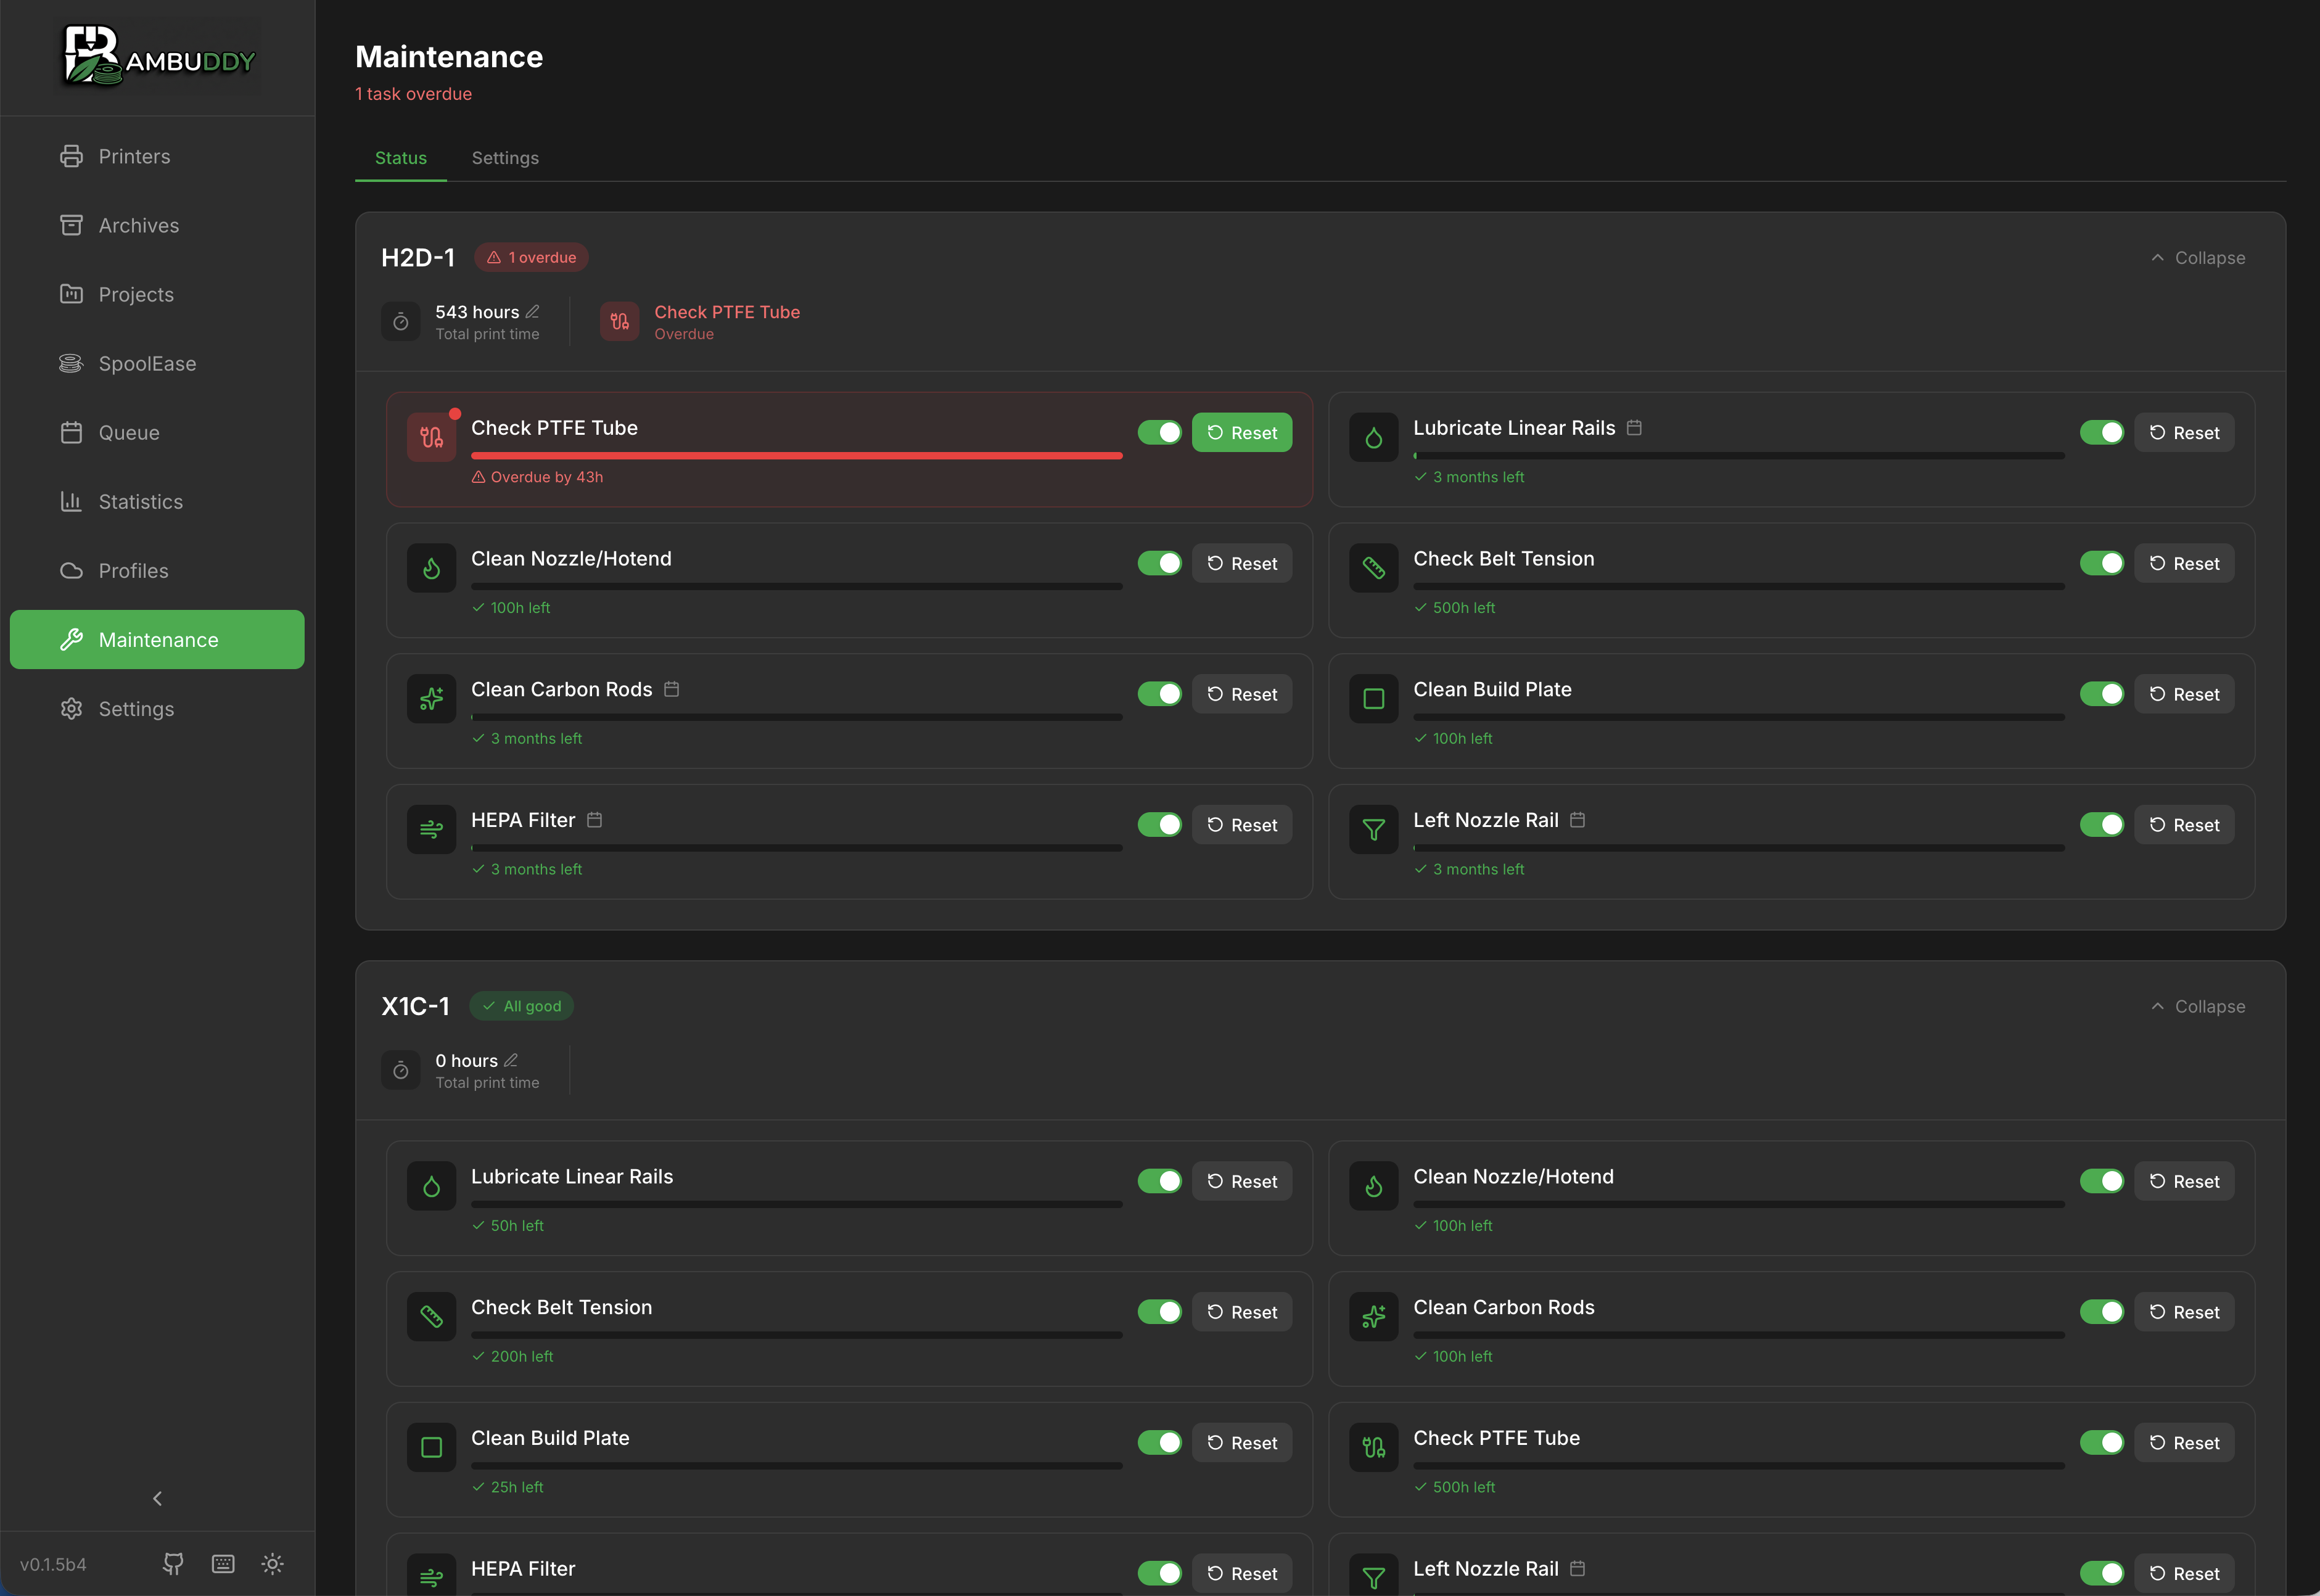Viewport: 2320px width, 1596px height.
Task: Toggle X1C-1 HEPA Filter switch
Action: click(x=1160, y=1573)
